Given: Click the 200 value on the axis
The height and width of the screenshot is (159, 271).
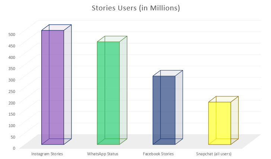Looking at the screenshot, I should pos(12,102).
